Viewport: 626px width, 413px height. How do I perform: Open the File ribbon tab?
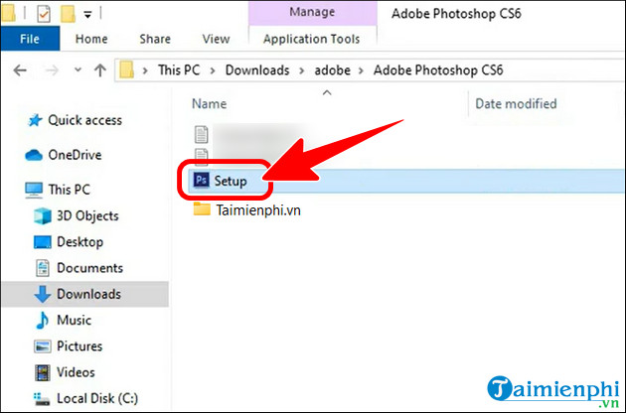30,39
